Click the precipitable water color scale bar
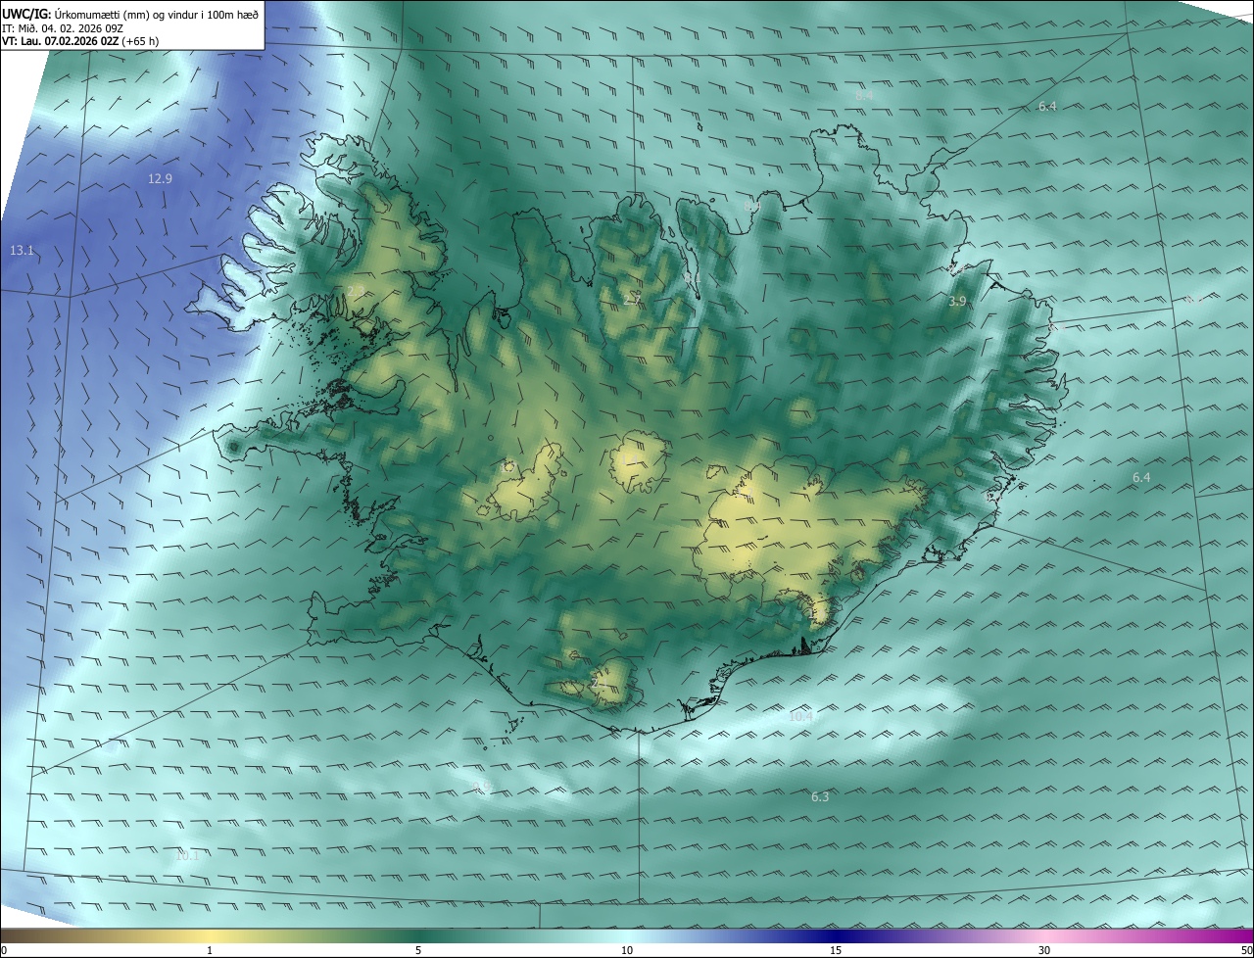The height and width of the screenshot is (958, 1254). tap(627, 935)
